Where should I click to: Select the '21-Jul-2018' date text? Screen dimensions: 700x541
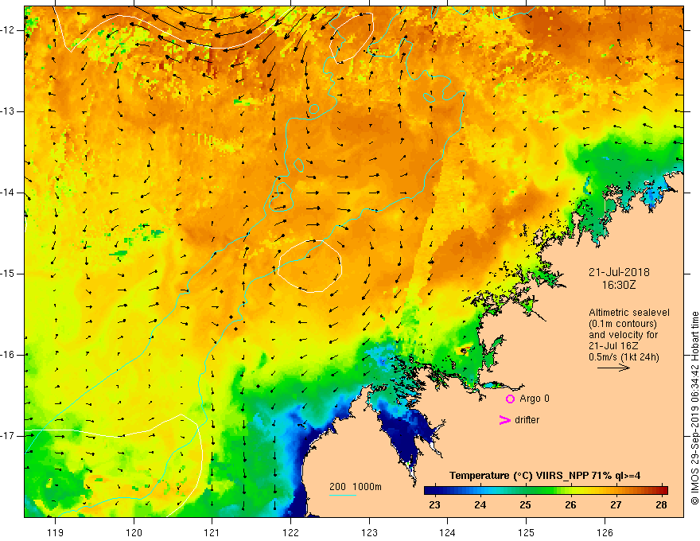pos(619,272)
